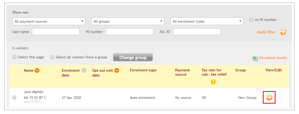Image resolution: width=299 pixels, height=114 pixels.
Task: Tick the no NI number checkbox
Action: pos(251,19)
